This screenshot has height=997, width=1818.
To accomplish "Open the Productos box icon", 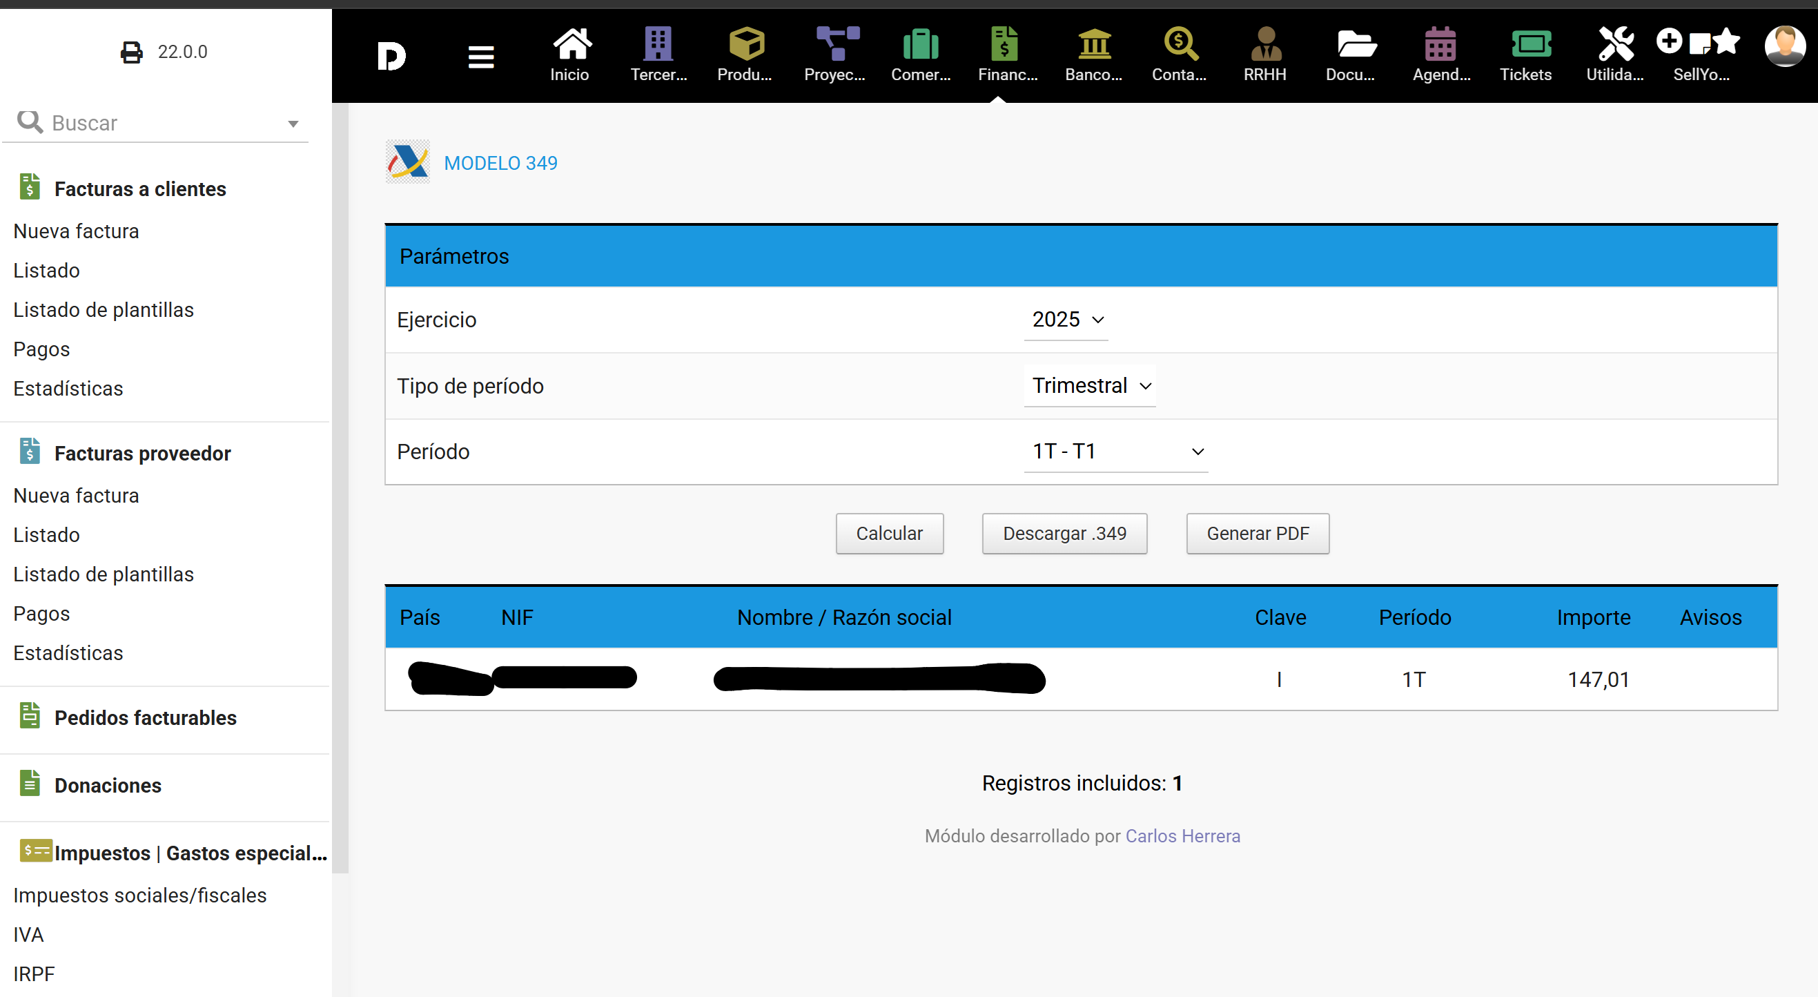I will [x=745, y=45].
